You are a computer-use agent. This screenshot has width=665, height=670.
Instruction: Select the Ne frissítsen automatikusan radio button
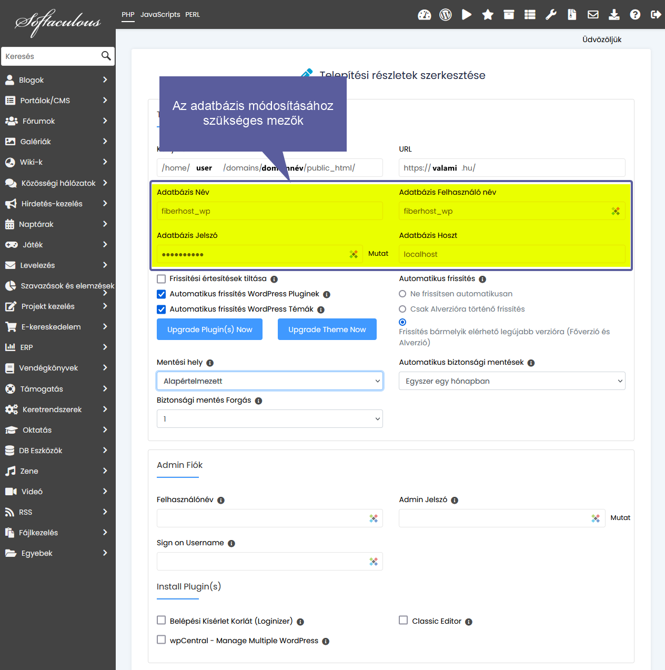[402, 294]
